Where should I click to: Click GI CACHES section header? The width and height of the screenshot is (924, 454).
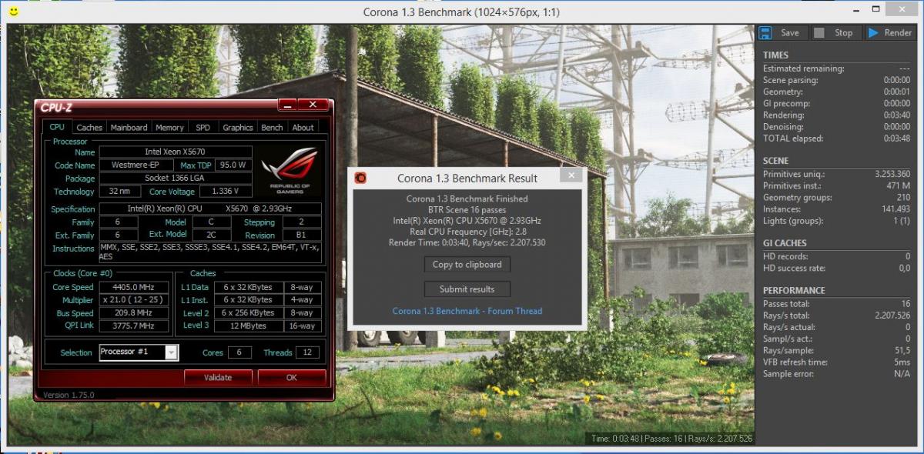(785, 243)
